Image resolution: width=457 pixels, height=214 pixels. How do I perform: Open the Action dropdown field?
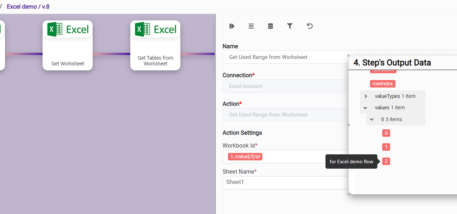285,115
